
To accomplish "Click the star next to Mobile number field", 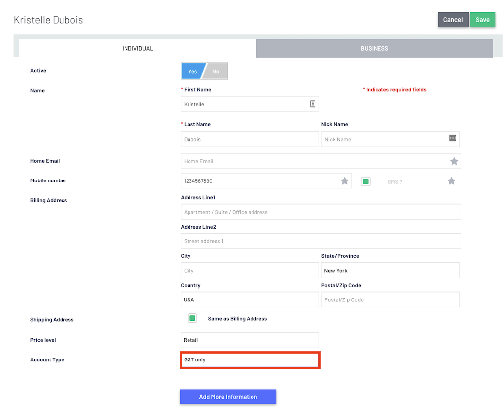I will 345,181.
